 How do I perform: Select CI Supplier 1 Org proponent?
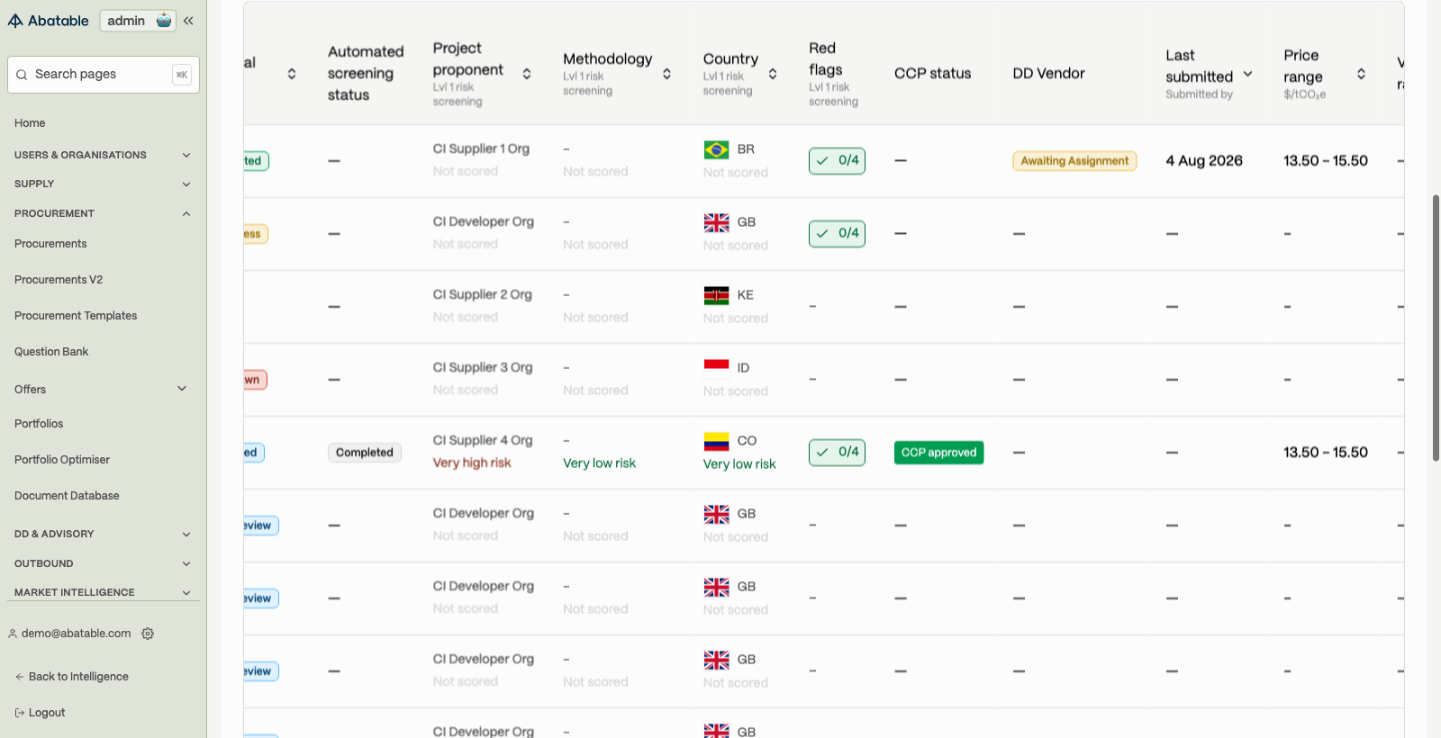(481, 149)
